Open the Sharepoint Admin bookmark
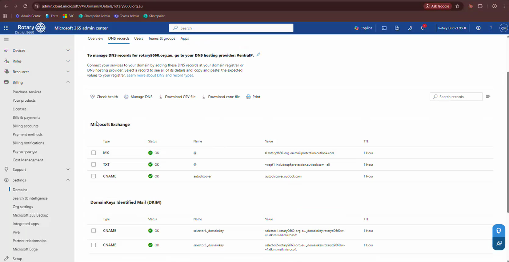Screen dimensions: 509x262 pyautogui.click(x=94, y=16)
